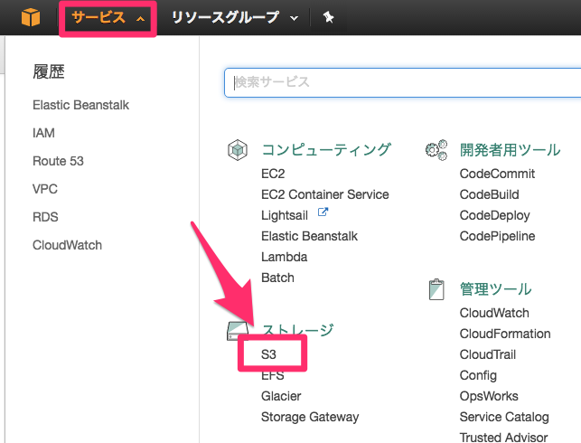Open RDS from history list
Viewport: 581px width, 443px height.
pos(45,217)
